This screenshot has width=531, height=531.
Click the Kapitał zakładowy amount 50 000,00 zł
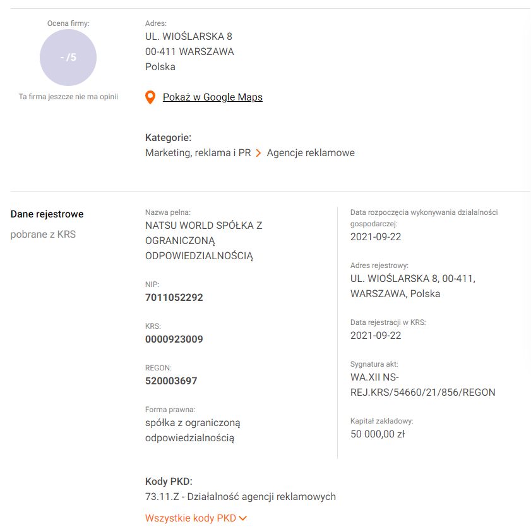pos(378,434)
